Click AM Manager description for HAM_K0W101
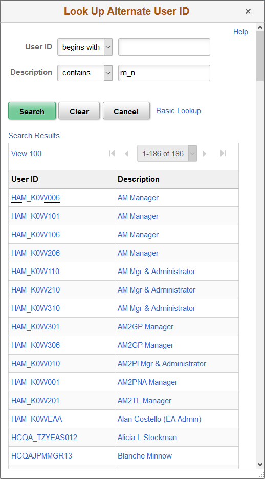The width and height of the screenshot is (265, 479). [x=138, y=216]
